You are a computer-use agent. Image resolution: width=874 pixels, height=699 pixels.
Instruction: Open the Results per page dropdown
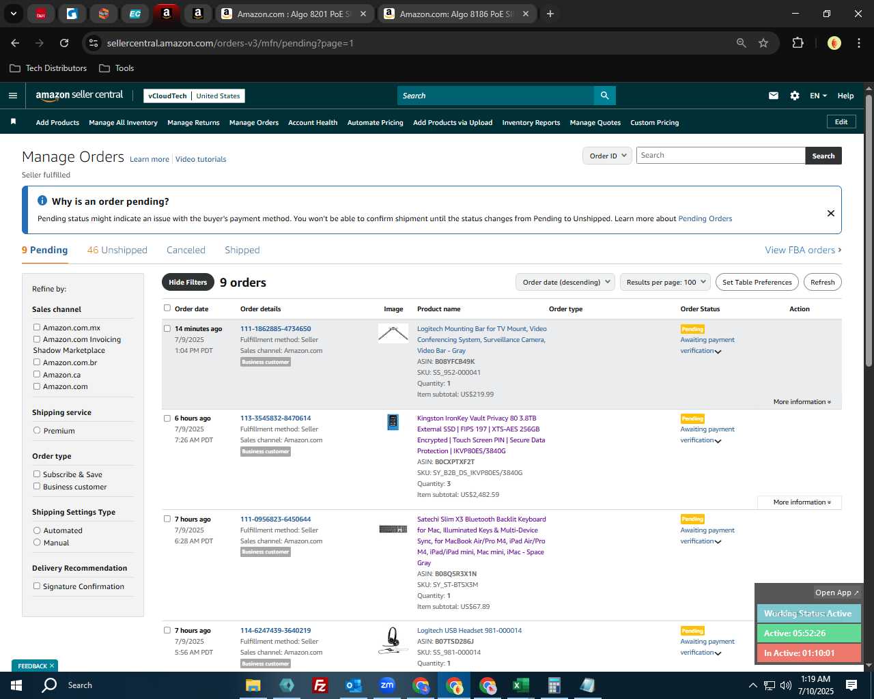tap(666, 282)
